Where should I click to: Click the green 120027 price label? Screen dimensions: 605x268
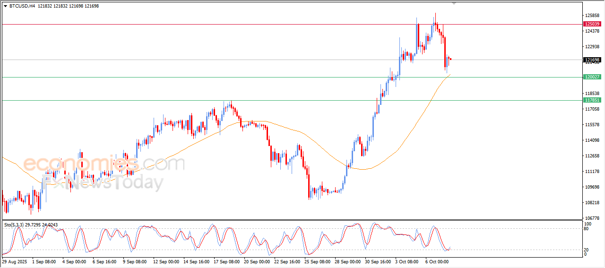click(x=592, y=77)
